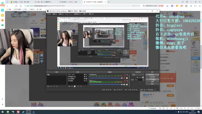The width and height of the screenshot is (202, 114).
Task: Open browser main menu hamburger icon
Action: pyautogui.click(x=200, y=6)
